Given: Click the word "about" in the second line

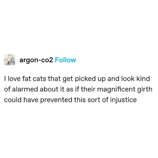Looking at the screenshot, I should [49, 89].
